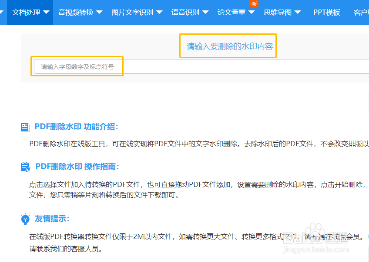Open the PPT模板 menu entry
The width and height of the screenshot is (369, 262).
[326, 13]
